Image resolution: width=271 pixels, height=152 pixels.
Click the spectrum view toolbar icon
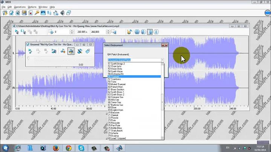(x=43, y=13)
